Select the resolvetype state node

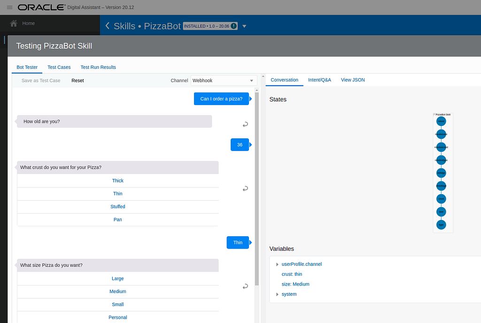[441, 160]
